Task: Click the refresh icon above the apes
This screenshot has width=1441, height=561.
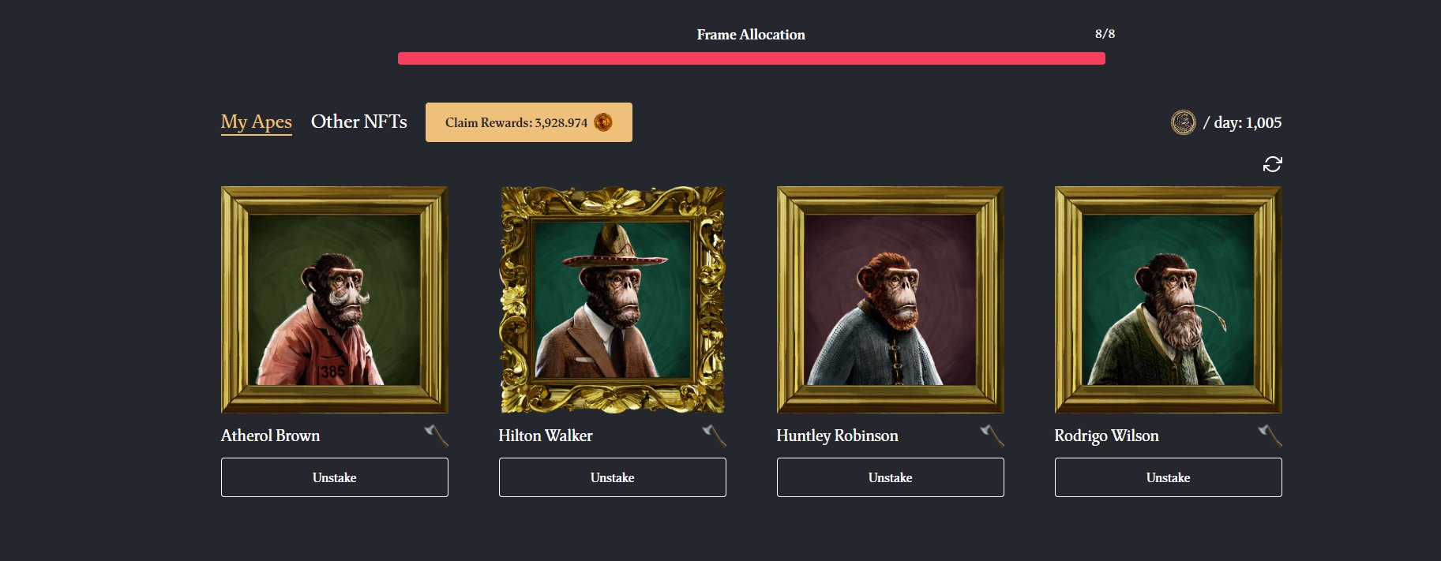Action: tap(1272, 164)
